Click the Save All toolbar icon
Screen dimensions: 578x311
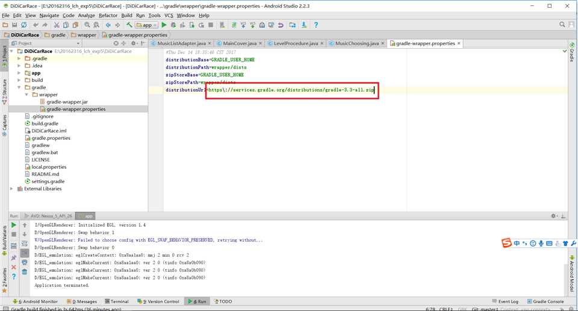(14, 25)
